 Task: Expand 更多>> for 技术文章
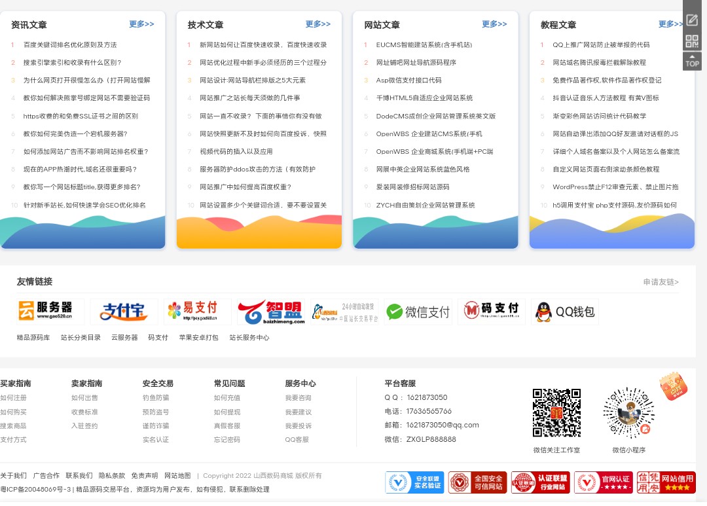click(318, 24)
